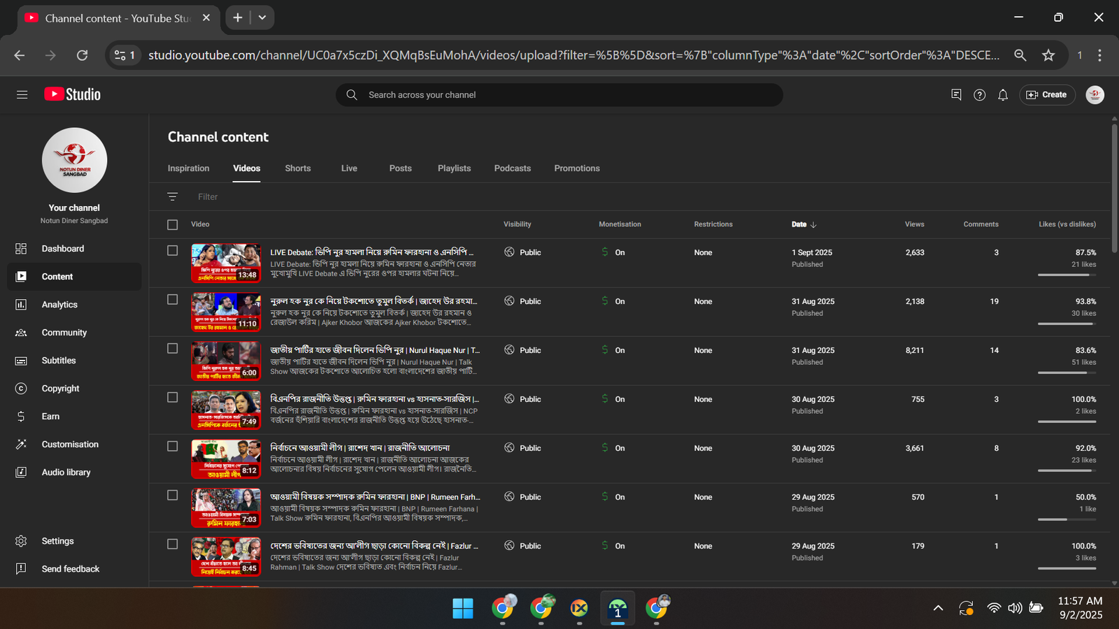This screenshot has height=629, width=1119.
Task: Check the box for the 8:12 video
Action: (x=173, y=447)
